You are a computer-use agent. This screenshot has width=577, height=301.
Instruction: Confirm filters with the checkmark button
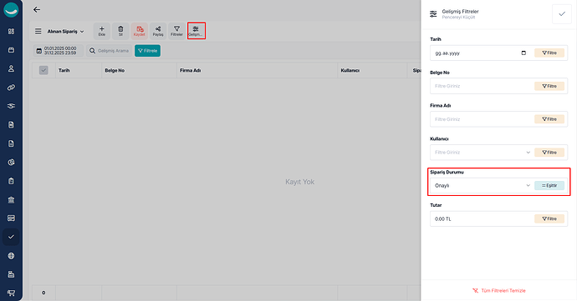[x=562, y=14]
